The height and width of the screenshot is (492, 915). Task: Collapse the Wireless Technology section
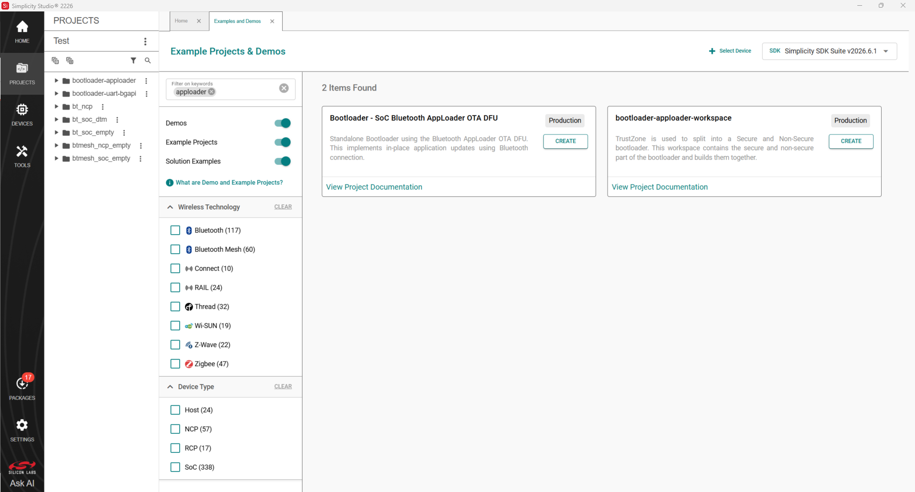(170, 207)
